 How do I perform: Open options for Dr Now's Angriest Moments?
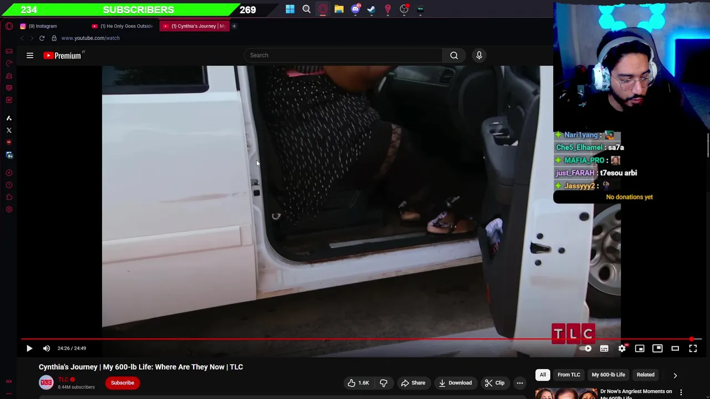(x=681, y=392)
